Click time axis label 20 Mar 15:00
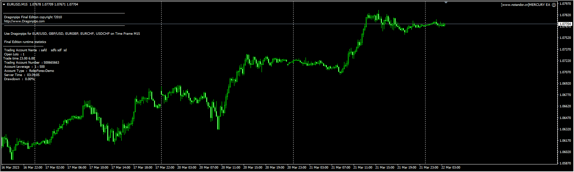 pyautogui.click(x=253, y=168)
